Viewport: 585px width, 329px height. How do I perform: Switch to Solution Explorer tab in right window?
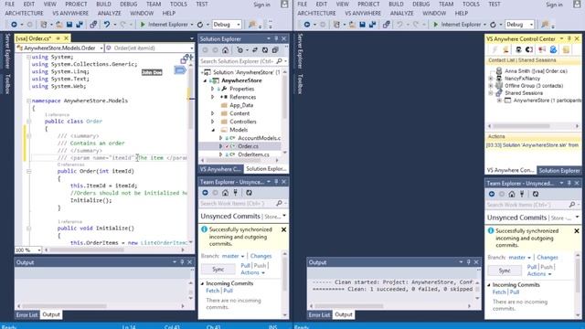(558, 171)
